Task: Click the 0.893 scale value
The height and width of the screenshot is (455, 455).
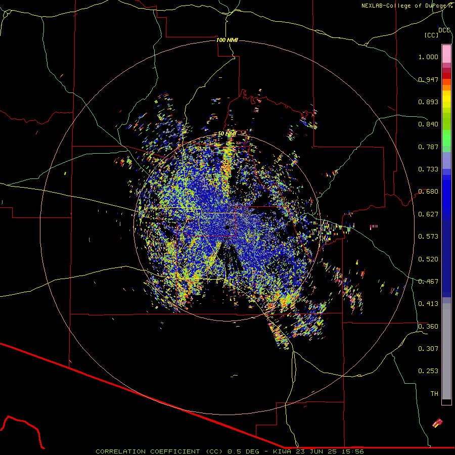Action: coord(428,102)
